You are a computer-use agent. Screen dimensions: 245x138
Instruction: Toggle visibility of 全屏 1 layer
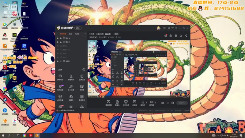pos(58,61)
